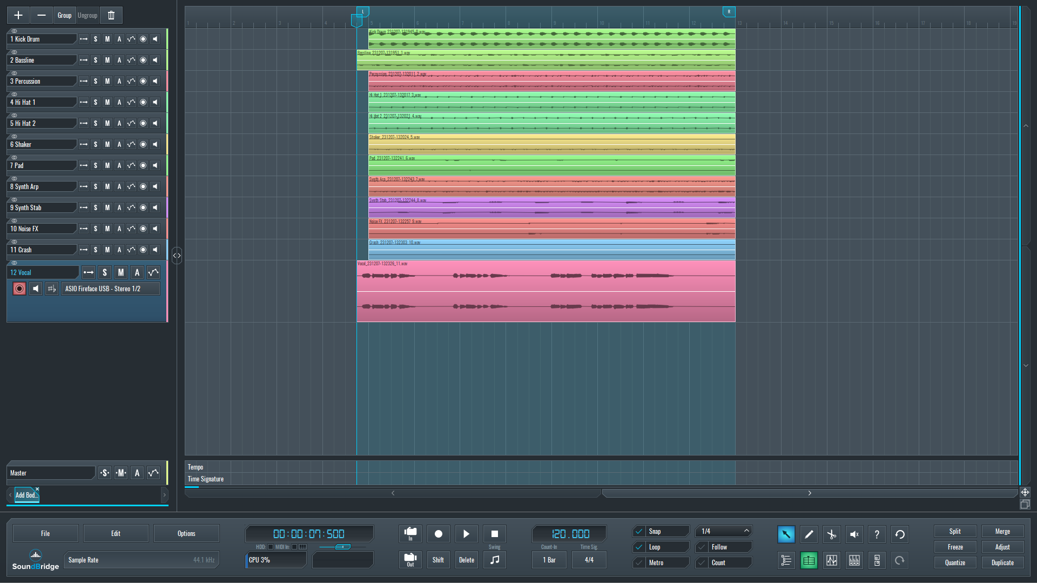Disarm the red record button on Vocal track
Viewport: 1037px width, 583px height.
[19, 289]
